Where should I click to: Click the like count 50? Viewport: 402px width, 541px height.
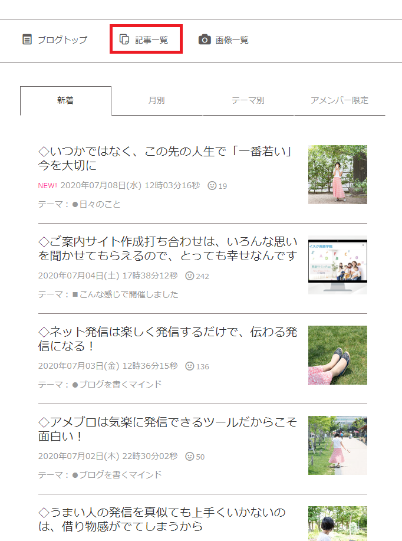point(200,457)
